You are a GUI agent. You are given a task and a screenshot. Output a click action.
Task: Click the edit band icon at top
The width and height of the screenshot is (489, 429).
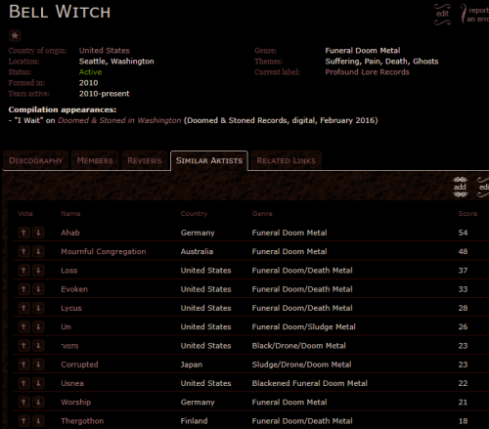[442, 14]
